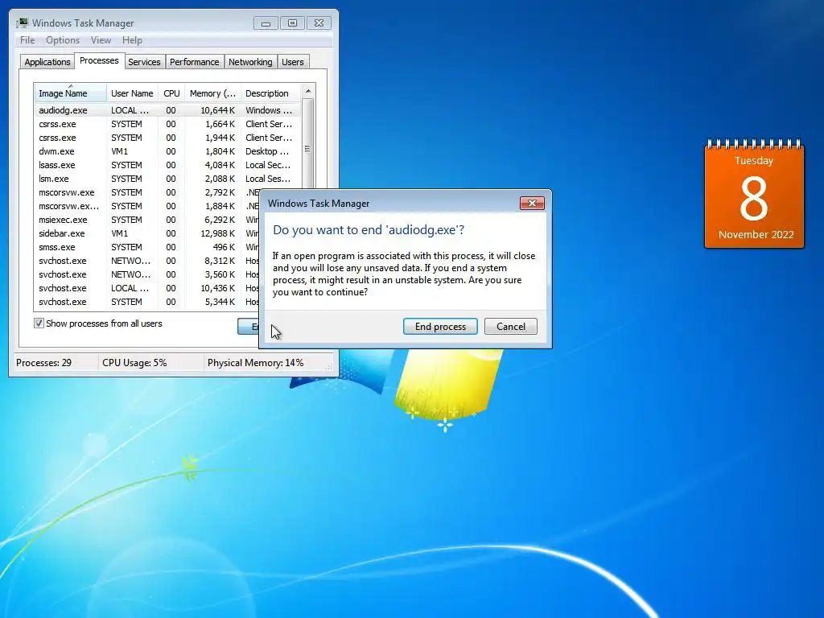Toggle Show processes from all users
Viewport: 824px width, 618px height.
tap(39, 323)
